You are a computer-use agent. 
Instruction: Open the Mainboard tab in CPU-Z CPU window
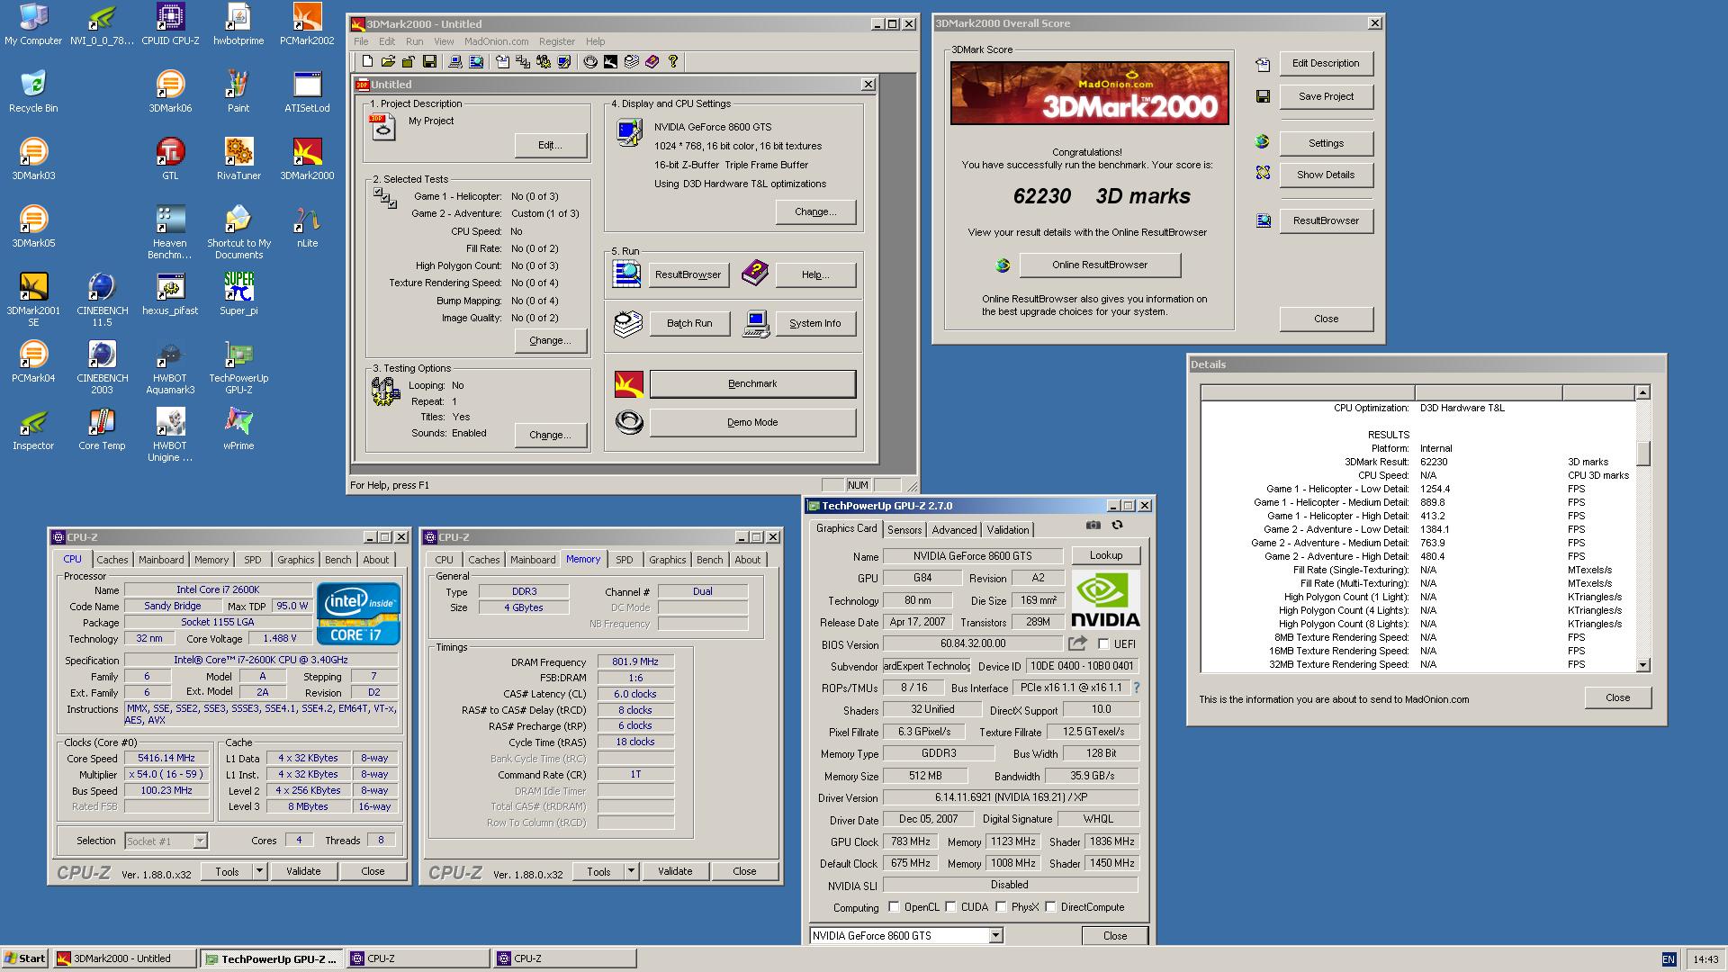(x=161, y=560)
